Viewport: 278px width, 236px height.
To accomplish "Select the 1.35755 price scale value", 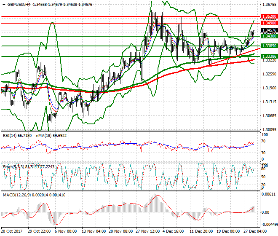I will (x=269, y=5).
